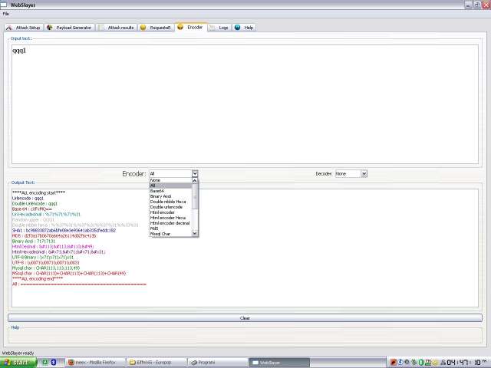Click the WebSlayer taskbar button
Image resolution: width=491 pixels, height=368 pixels.
pyautogui.click(x=279, y=363)
